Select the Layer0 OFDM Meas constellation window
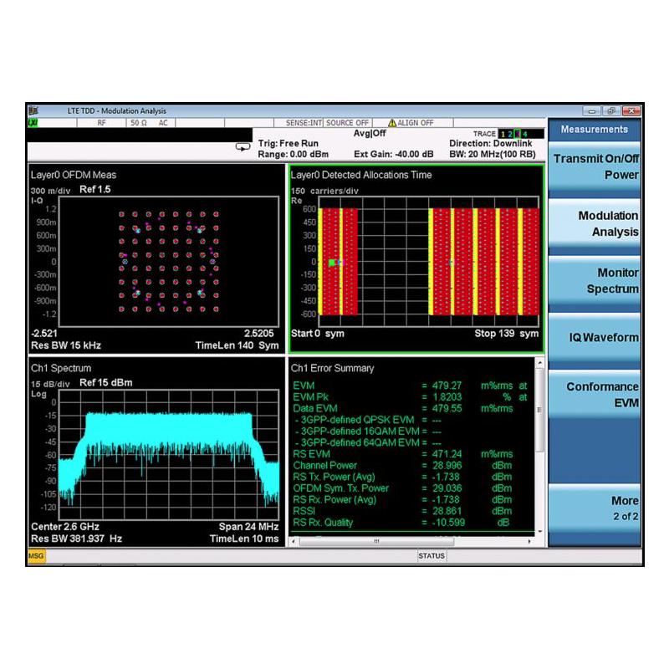 click(156, 258)
